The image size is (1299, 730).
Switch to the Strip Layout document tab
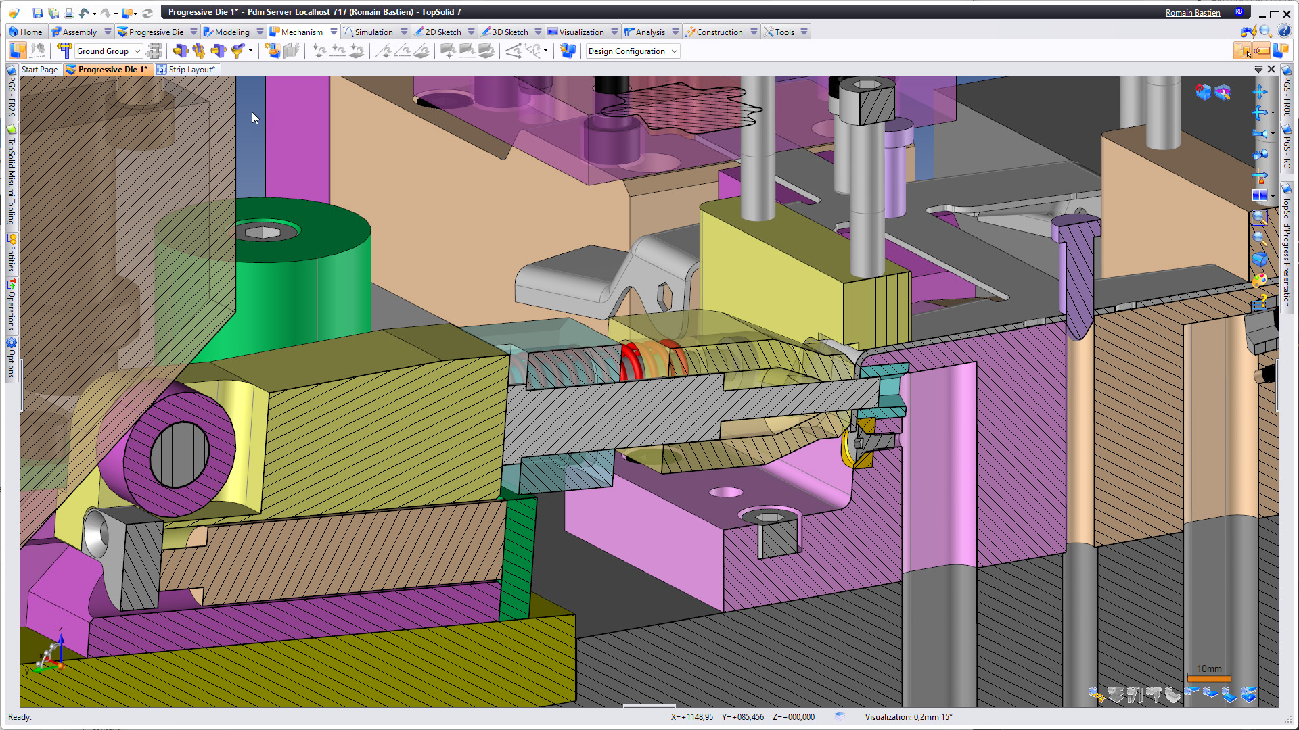(x=191, y=70)
